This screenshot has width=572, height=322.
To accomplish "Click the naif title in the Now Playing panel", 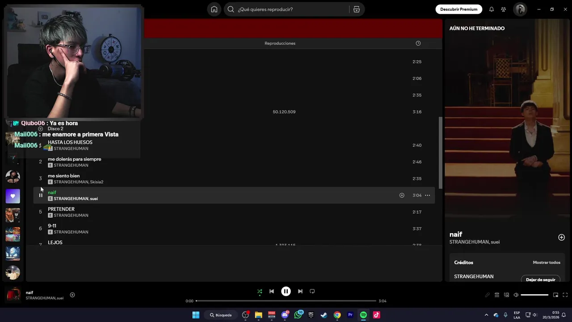I will coord(456,234).
